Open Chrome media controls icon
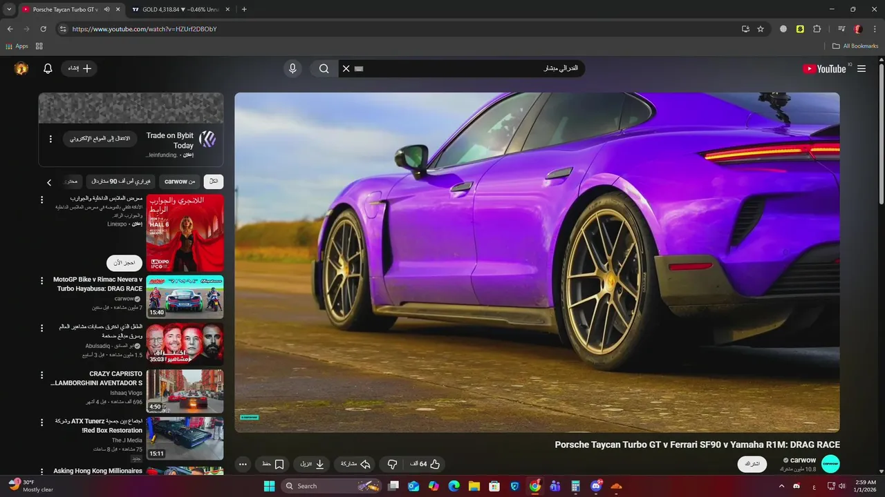 coord(841,29)
